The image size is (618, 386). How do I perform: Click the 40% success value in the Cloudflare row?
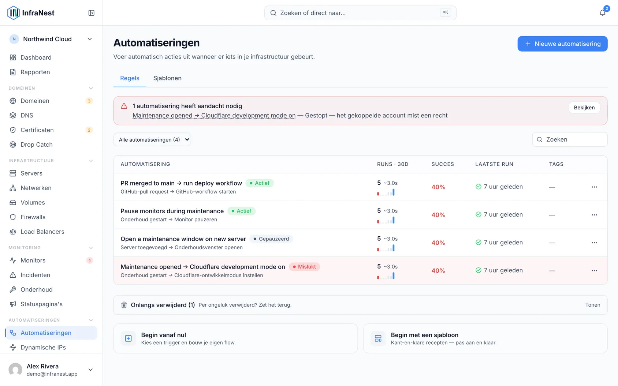coord(438,271)
